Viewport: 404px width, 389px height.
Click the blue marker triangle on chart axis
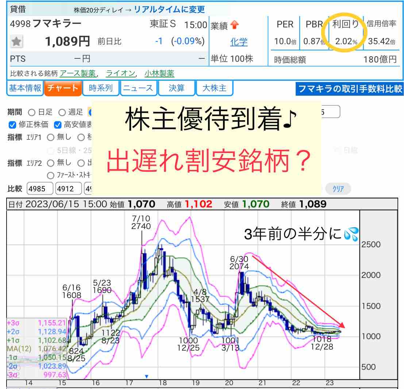[146, 377]
